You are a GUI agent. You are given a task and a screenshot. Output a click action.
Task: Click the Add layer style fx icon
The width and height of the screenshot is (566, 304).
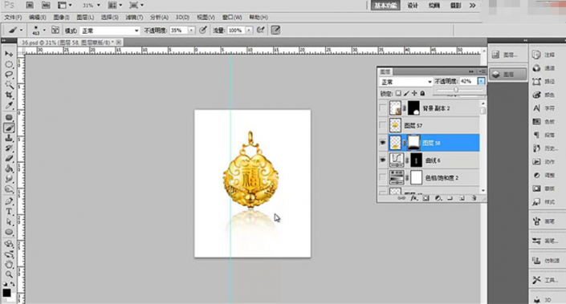pos(413,198)
